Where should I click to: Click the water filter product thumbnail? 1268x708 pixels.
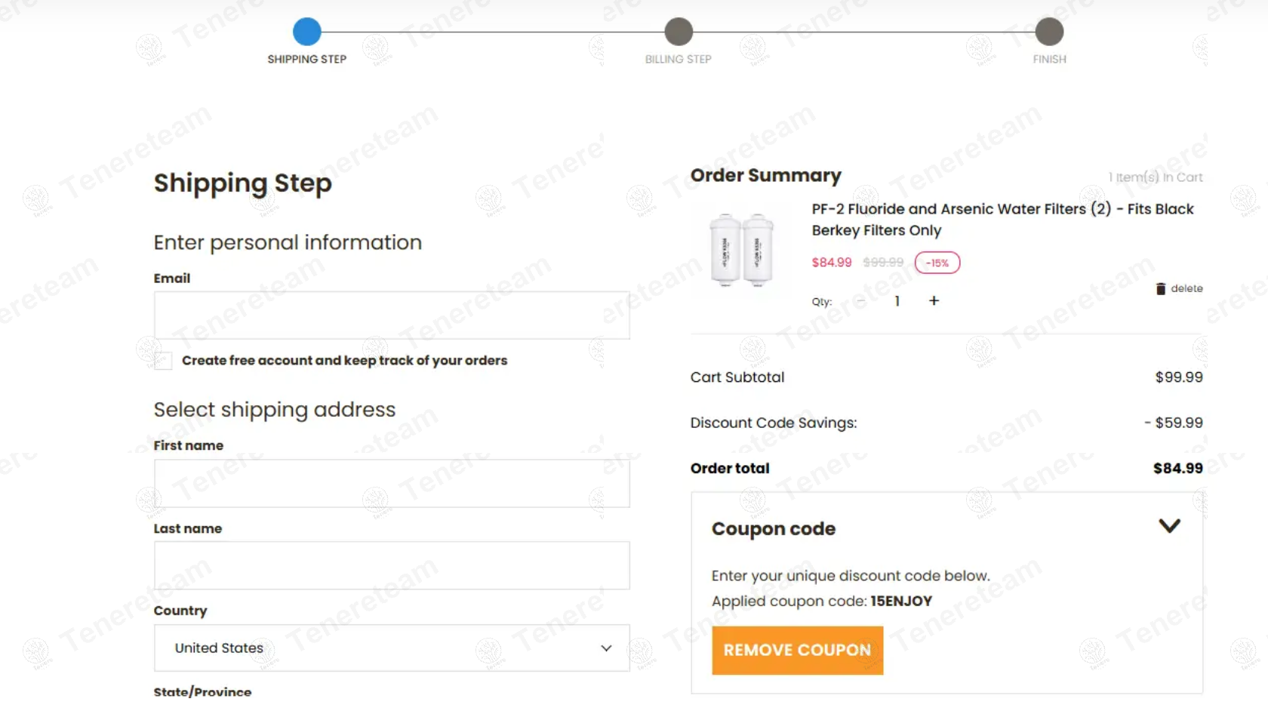742,250
